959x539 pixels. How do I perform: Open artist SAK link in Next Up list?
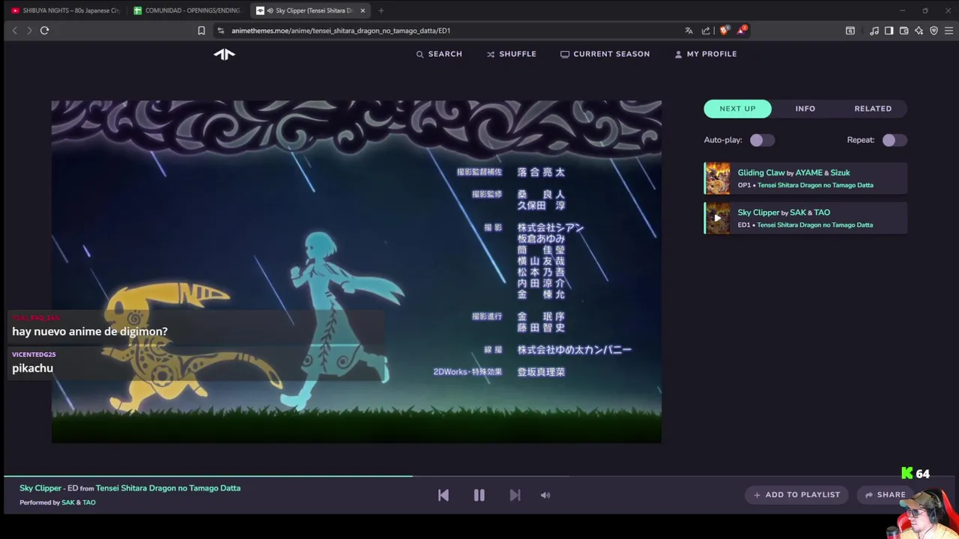[x=798, y=213]
